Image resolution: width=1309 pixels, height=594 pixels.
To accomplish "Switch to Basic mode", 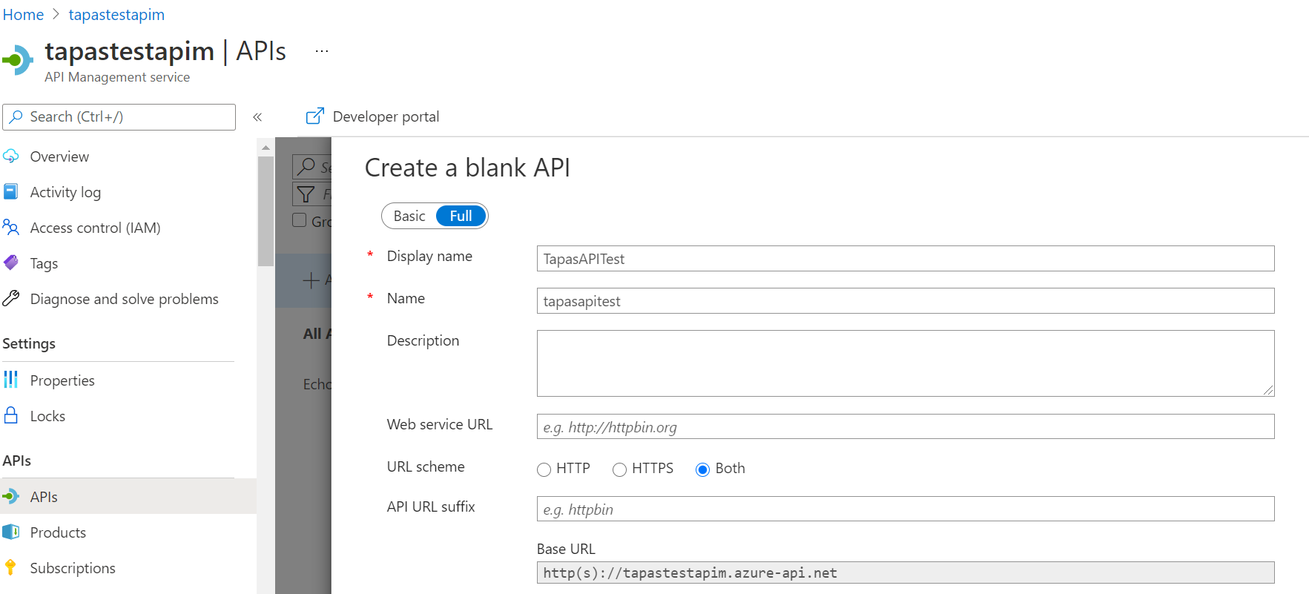I will 409,216.
